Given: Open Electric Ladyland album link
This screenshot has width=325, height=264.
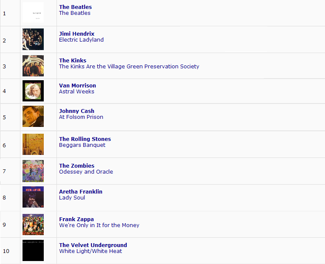Looking at the screenshot, I should click(x=81, y=40).
